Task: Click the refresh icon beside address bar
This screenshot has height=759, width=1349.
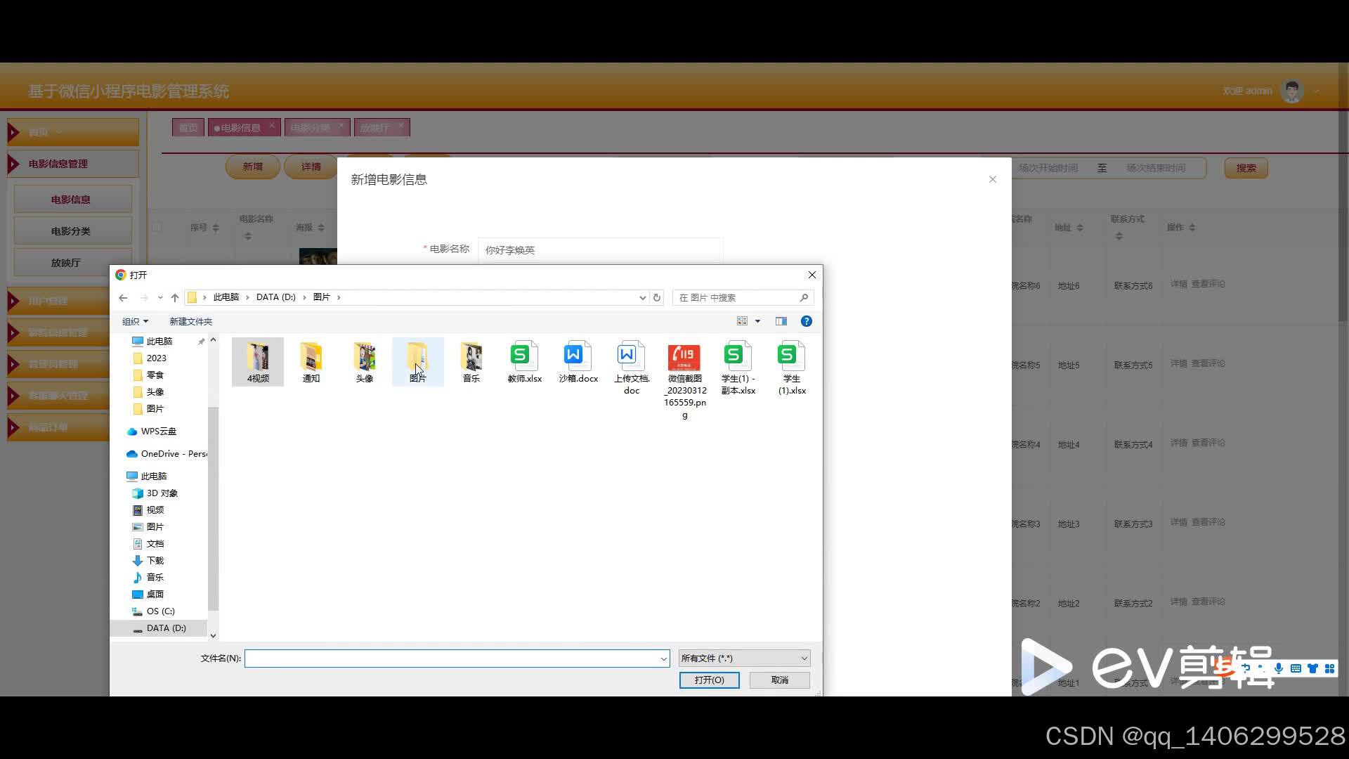Action: coord(657,297)
